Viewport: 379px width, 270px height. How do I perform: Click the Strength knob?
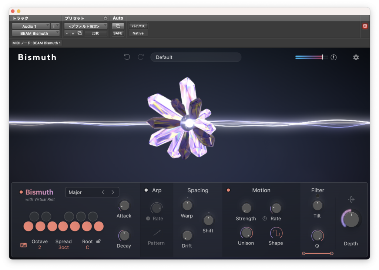point(246,208)
